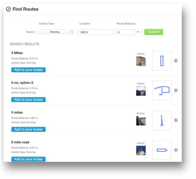
Task: Open the map thumbnail for 5 mi, option 2
Action: pos(162,91)
